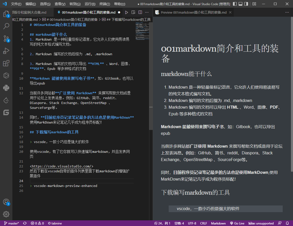Open the Run and Debug view
The height and width of the screenshot is (226, 293).
coord(6,51)
